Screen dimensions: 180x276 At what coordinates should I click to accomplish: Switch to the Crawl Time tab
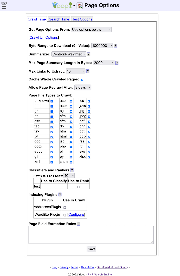(x=37, y=19)
